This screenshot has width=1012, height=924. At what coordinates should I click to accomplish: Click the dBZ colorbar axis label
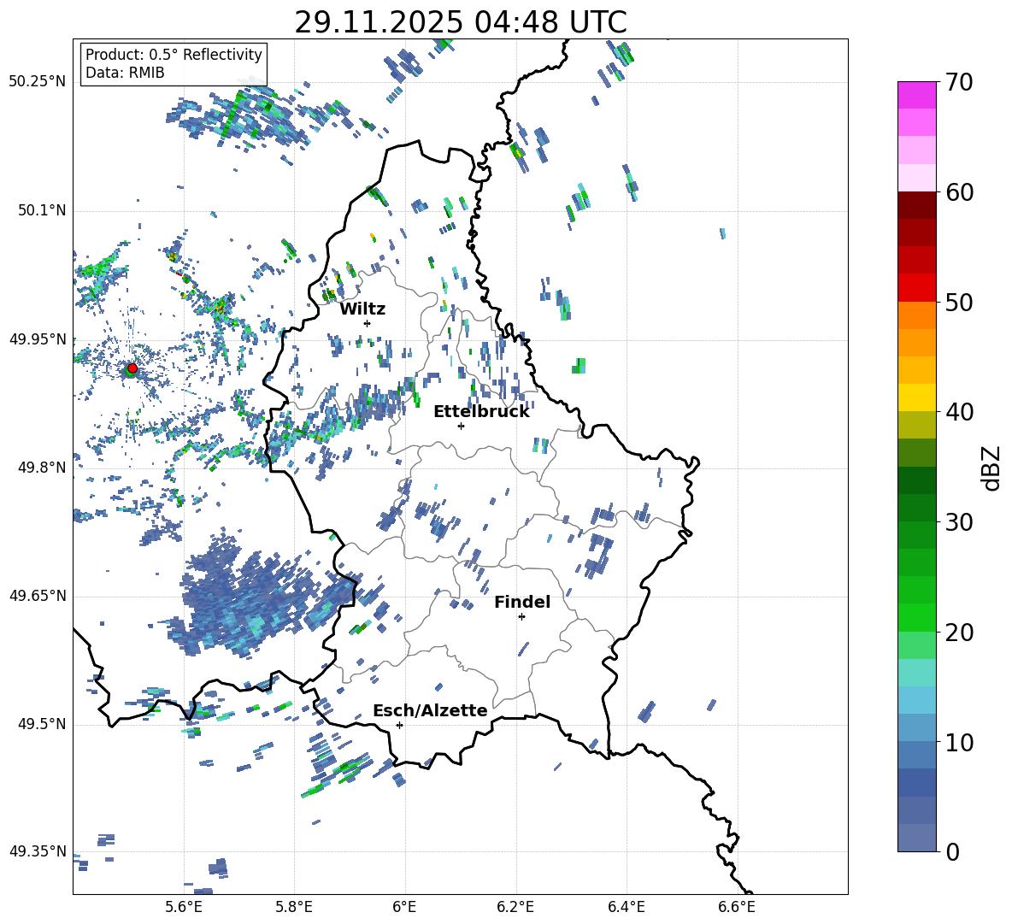tap(991, 468)
